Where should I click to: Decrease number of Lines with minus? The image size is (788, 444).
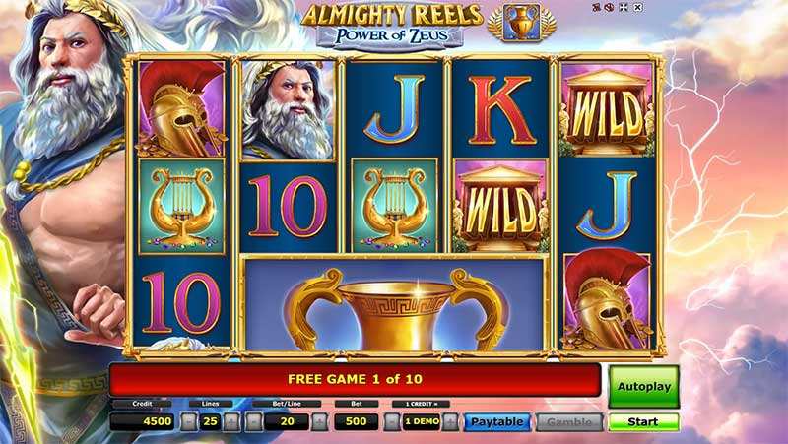click(189, 422)
